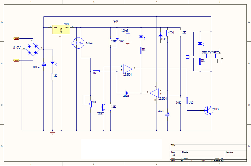Select the MP-4 gas sensor symbol

coord(78,43)
